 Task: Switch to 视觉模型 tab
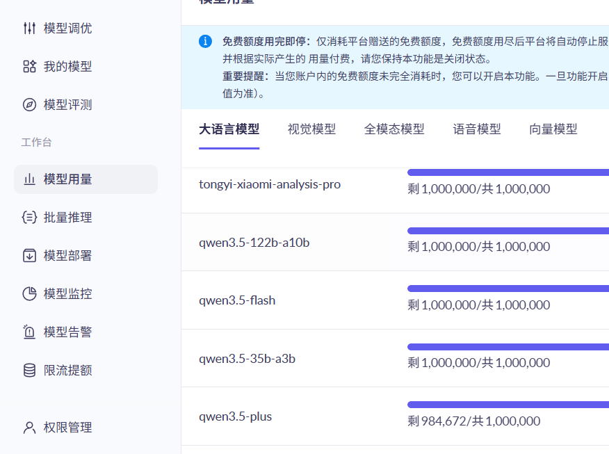point(311,129)
